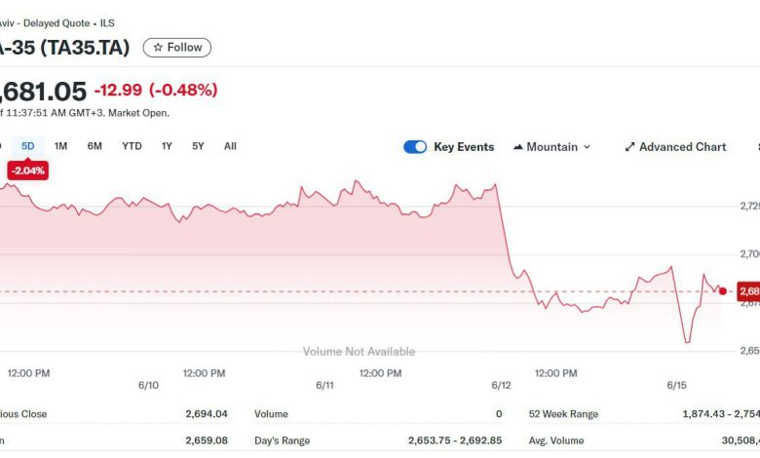Switch to the 1M range tab
The image size is (760, 458).
(60, 146)
